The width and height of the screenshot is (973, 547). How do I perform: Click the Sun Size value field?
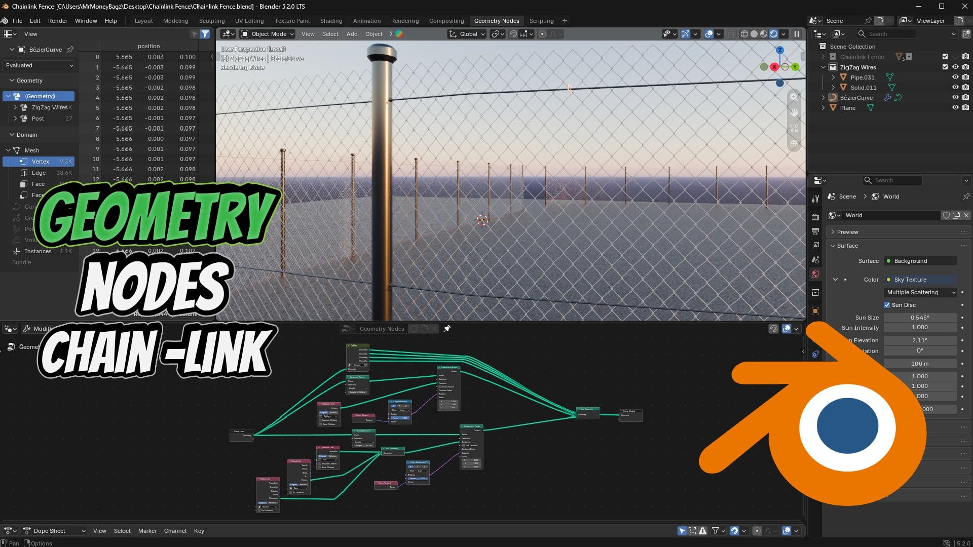click(920, 318)
